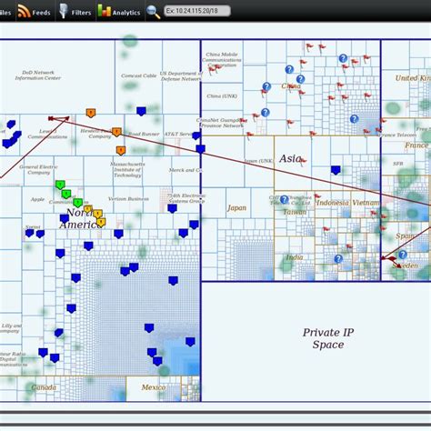Viewport: 431px width, 431px height.
Task: Open question mark icon beside Taiwan label
Action: (284, 199)
